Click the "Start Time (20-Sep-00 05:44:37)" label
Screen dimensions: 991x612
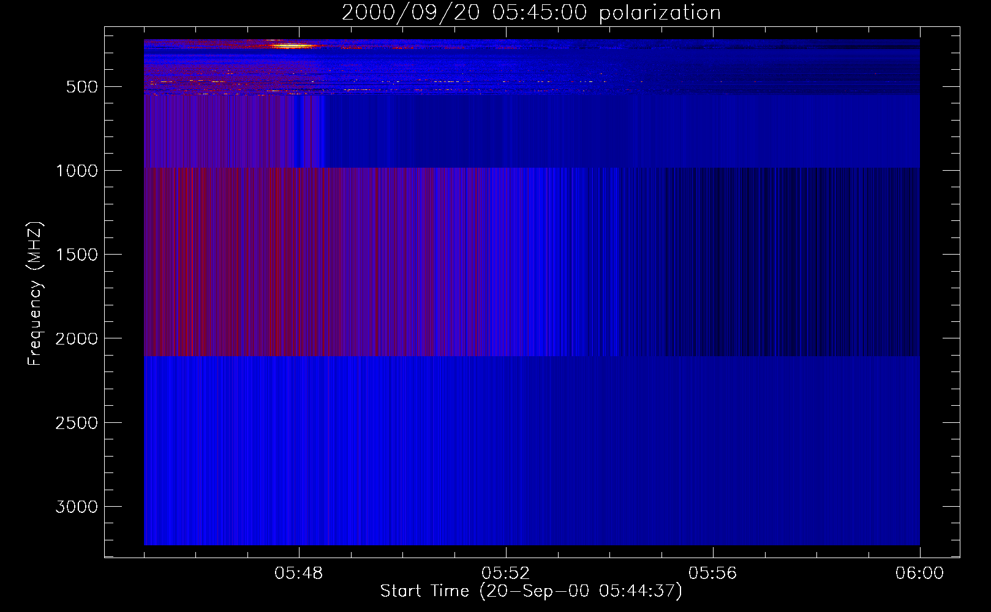click(x=531, y=591)
